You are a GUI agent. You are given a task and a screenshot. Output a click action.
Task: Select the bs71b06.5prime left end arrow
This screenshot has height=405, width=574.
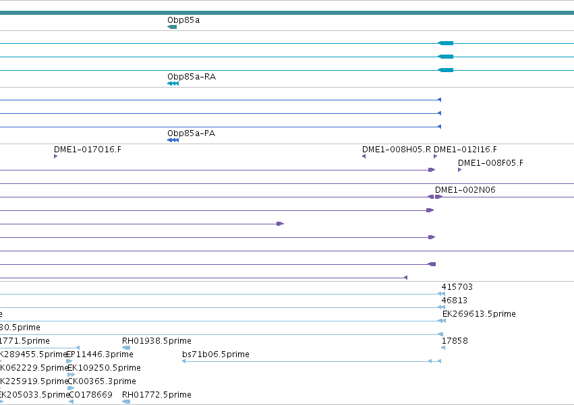pos(183,361)
